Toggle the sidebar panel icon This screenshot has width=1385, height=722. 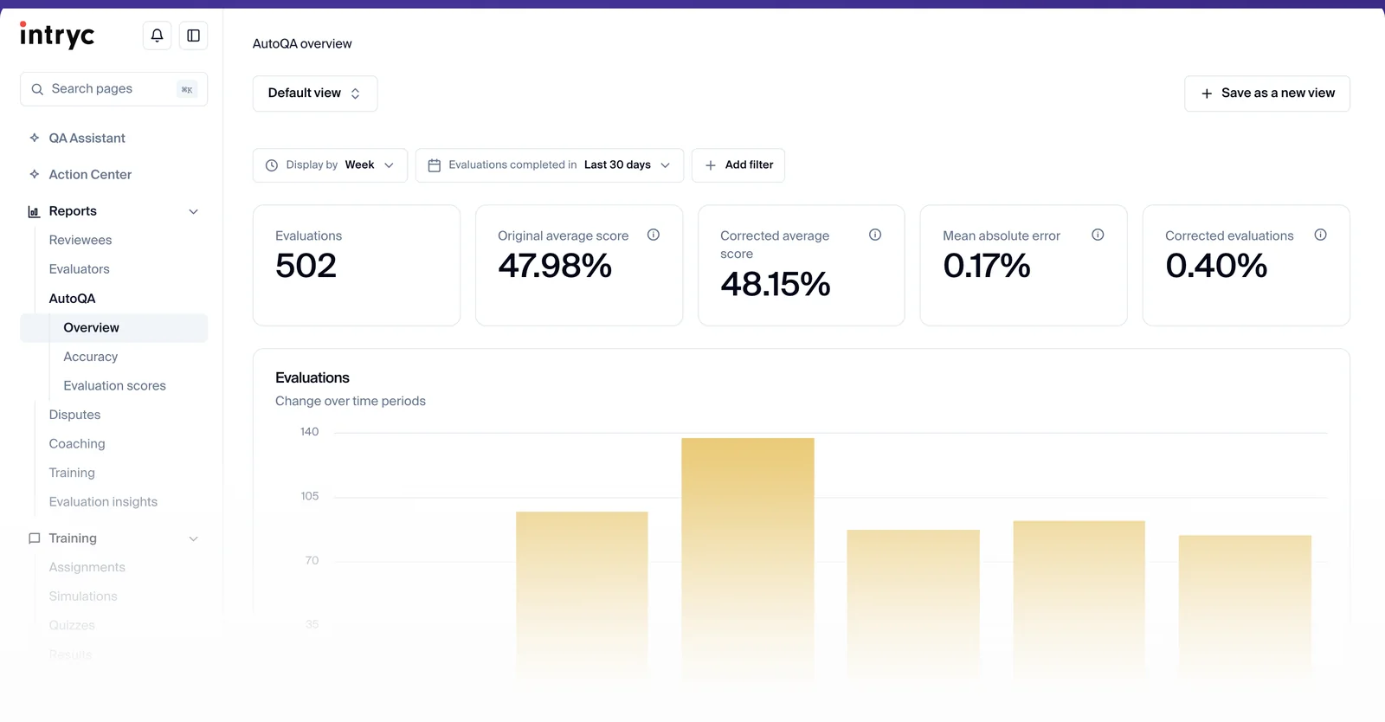pyautogui.click(x=194, y=35)
